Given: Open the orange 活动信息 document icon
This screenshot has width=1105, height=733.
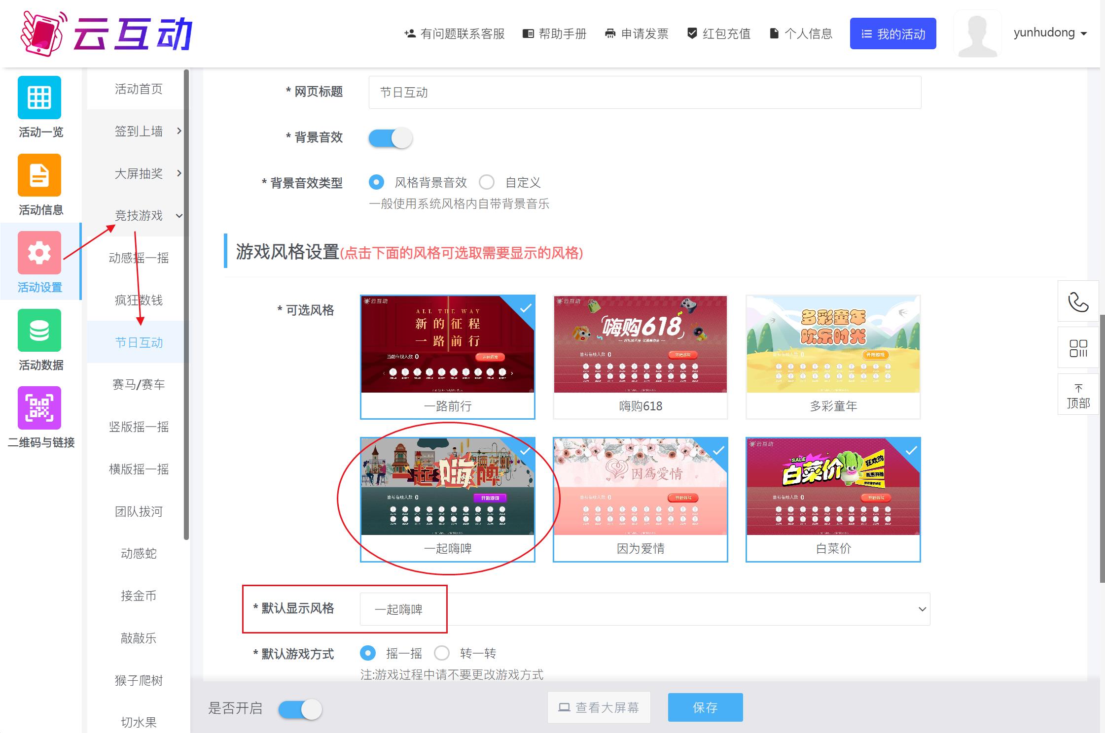Looking at the screenshot, I should 39,175.
